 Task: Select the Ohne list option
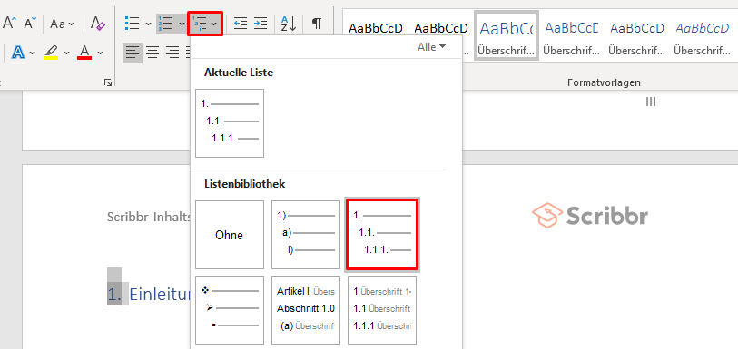click(x=230, y=235)
